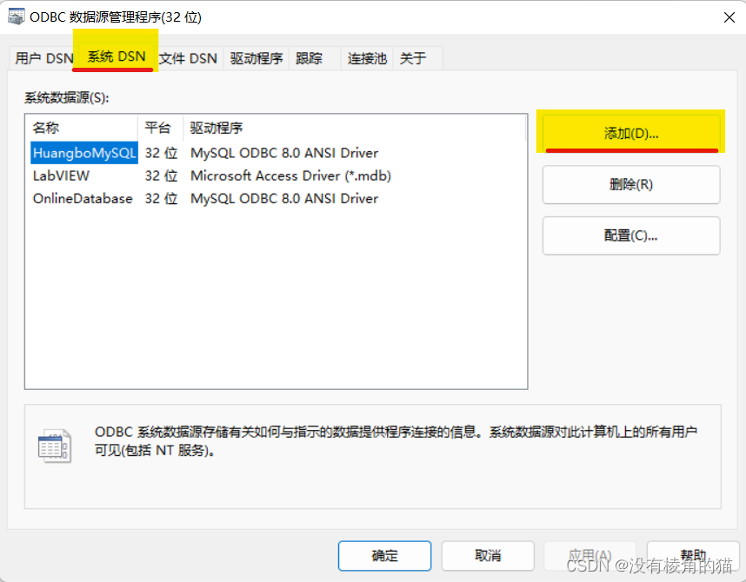746x582 pixels.
Task: Select the OnlineDatabase data source entry
Action: [x=83, y=198]
